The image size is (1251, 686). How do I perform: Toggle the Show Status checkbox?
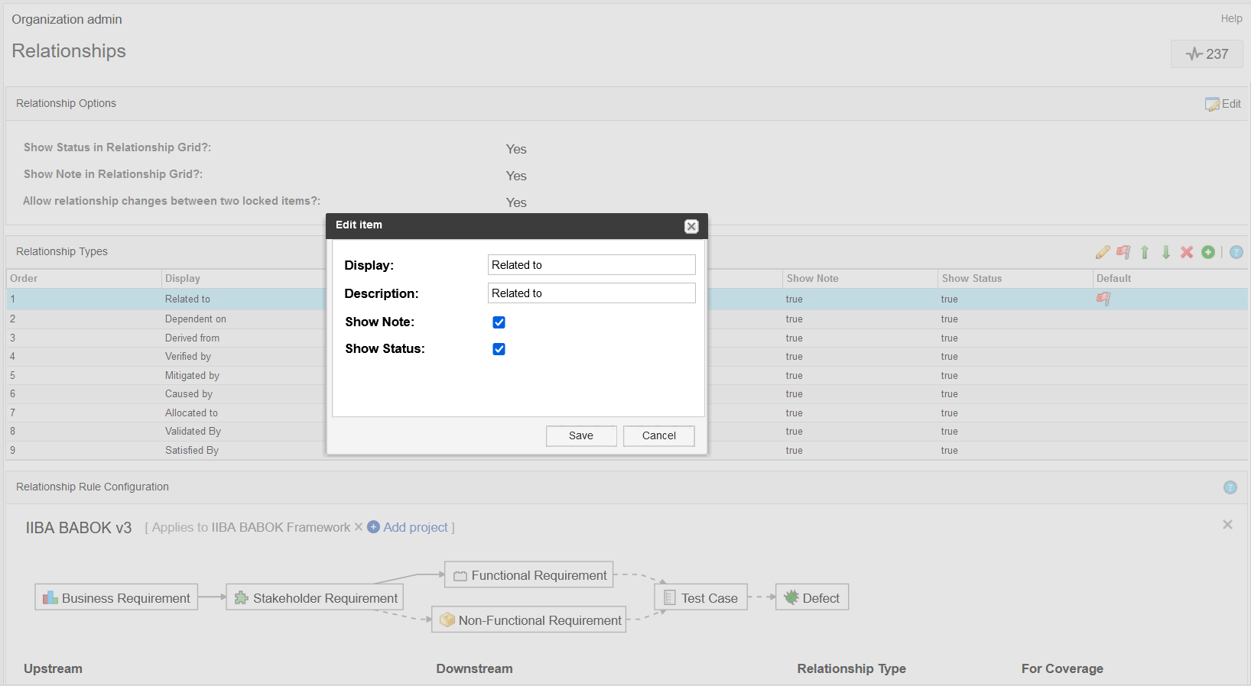click(499, 349)
